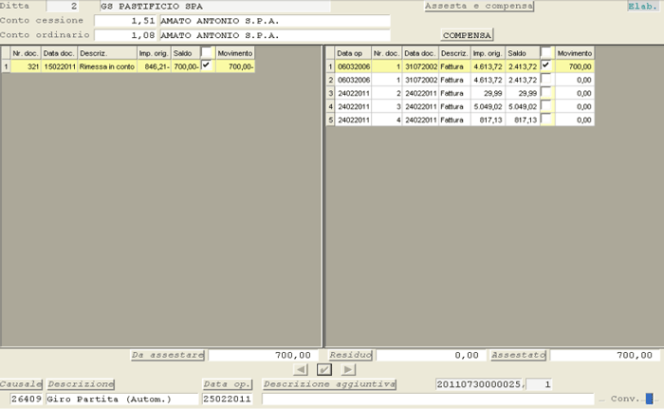The image size is (664, 409).
Task: Click the Assesta e compensa button
Action: (479, 6)
